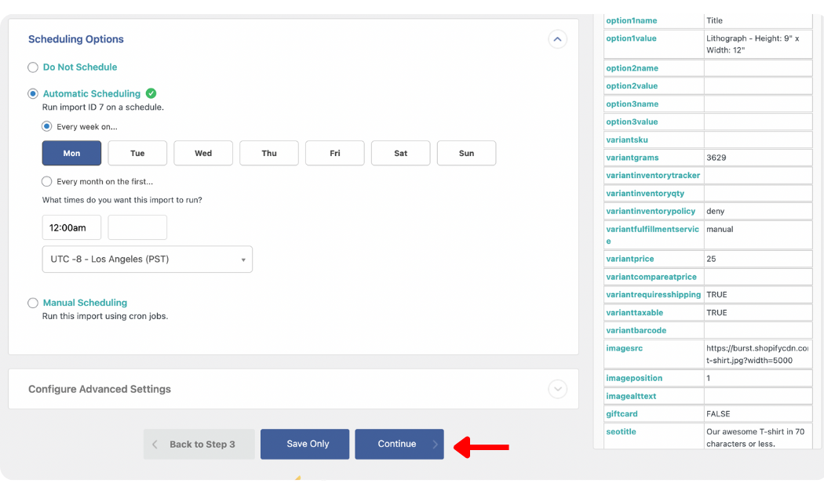Select Every week on option

tap(46, 125)
